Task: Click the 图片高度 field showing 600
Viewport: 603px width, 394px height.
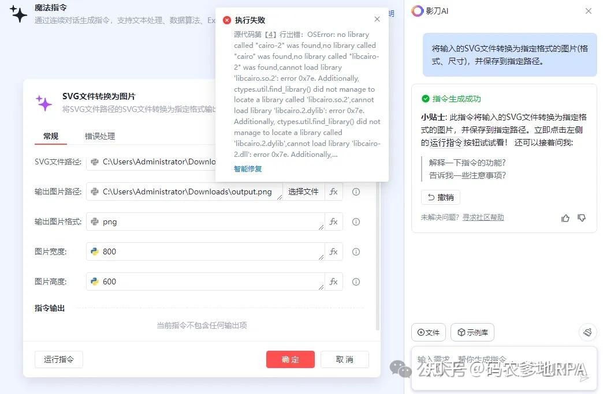Action: (x=206, y=282)
